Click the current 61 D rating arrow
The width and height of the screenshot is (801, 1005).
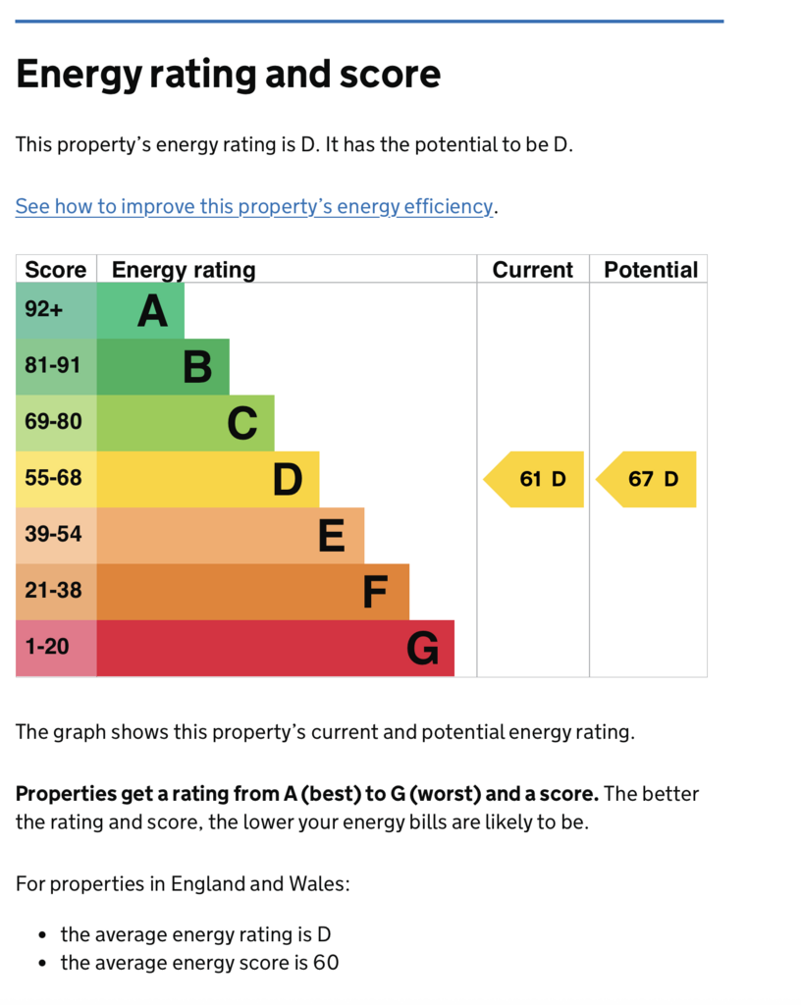click(535, 479)
